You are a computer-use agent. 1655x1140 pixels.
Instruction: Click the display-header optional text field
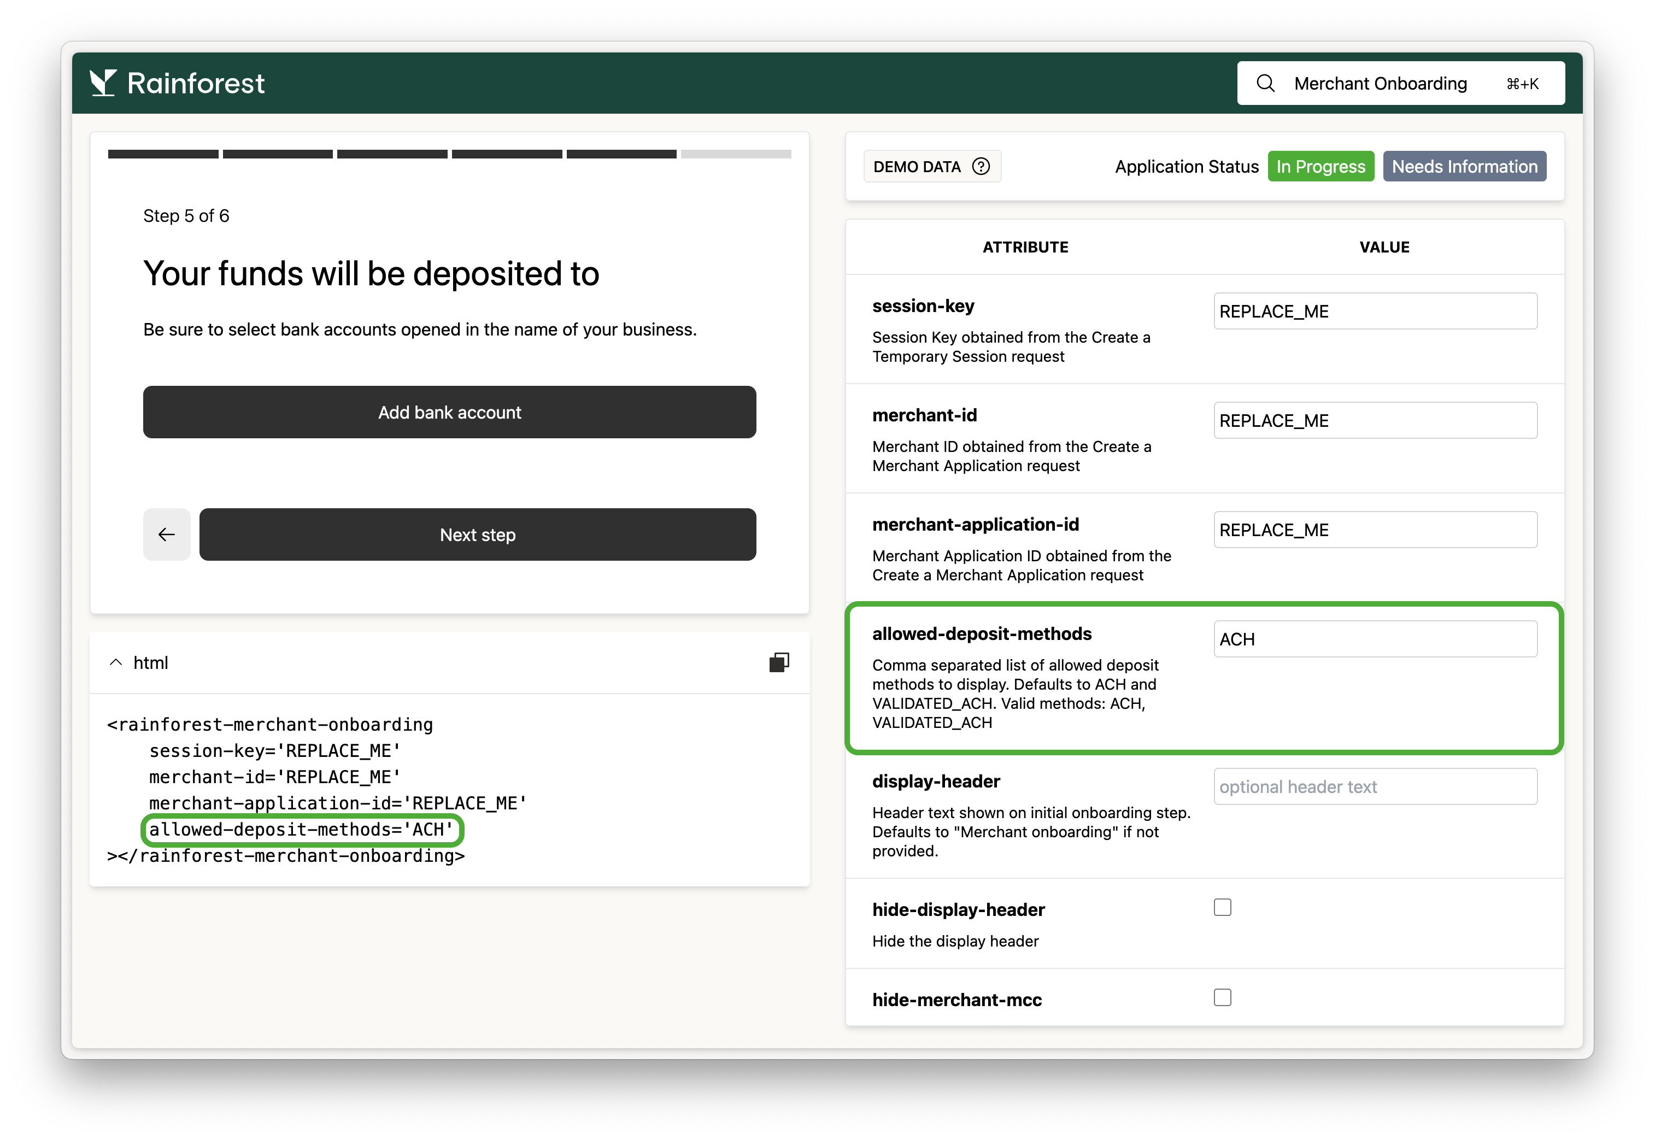1374,786
